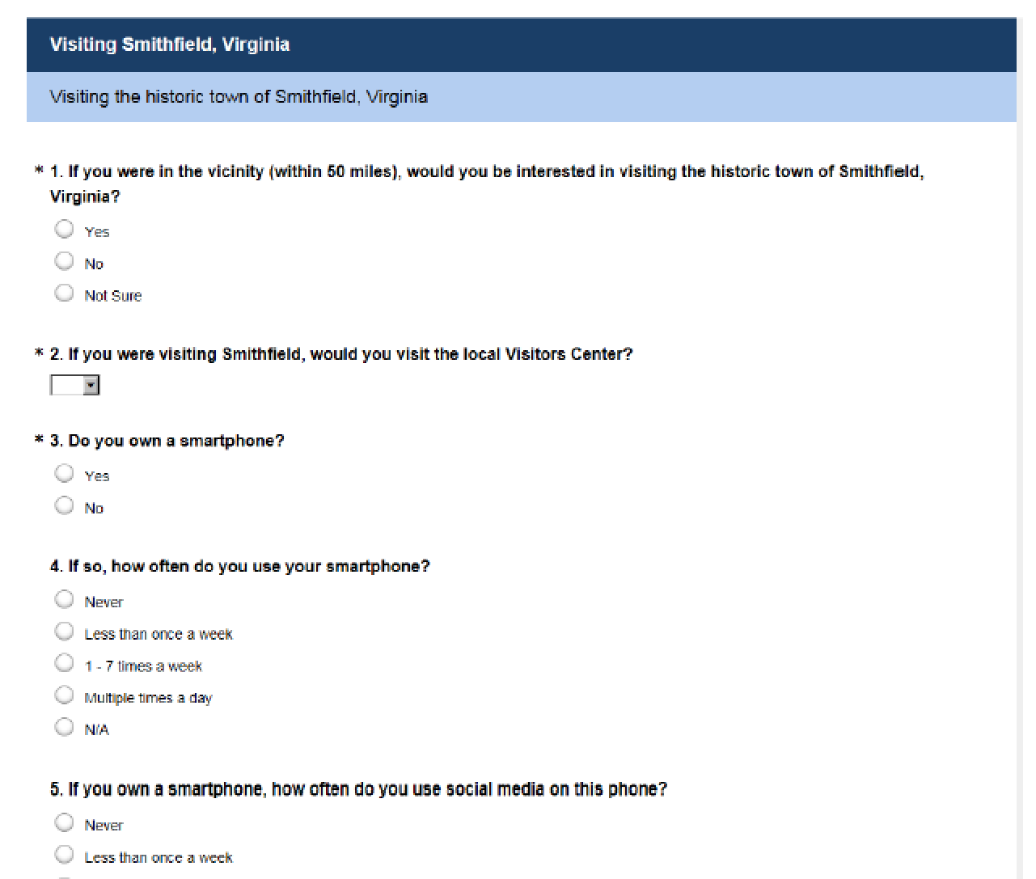Select Multiple times a day option
The image size is (1036, 879).
click(x=64, y=695)
